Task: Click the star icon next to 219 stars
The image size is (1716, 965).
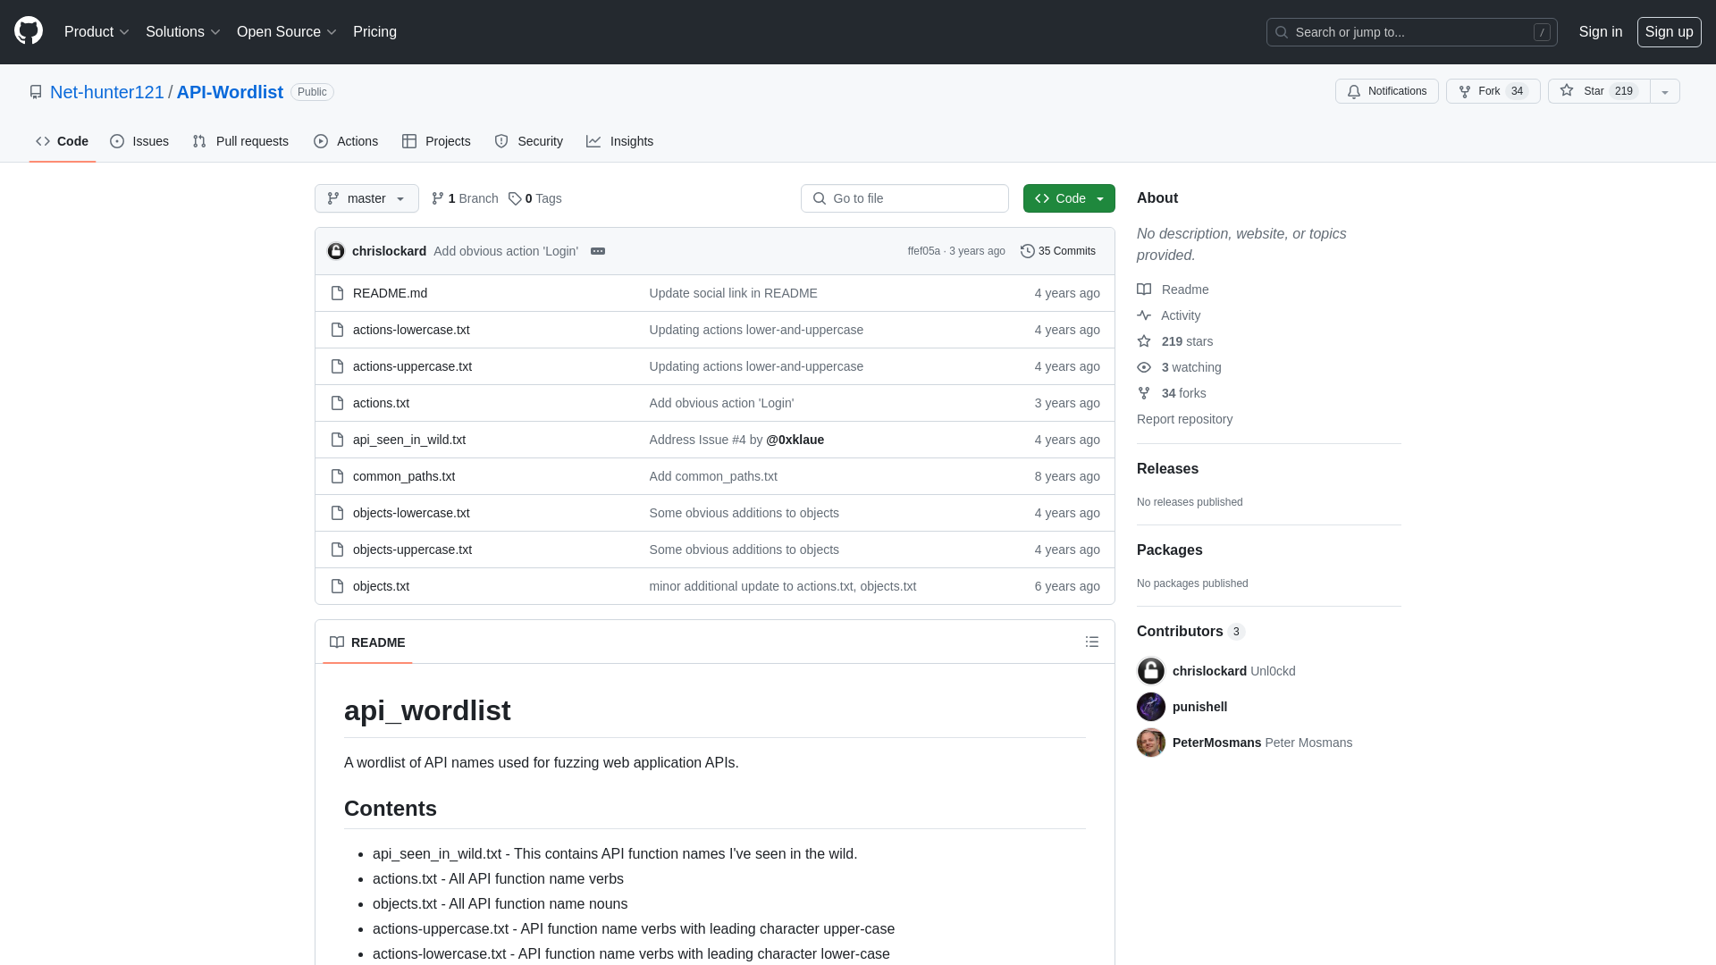Action: click(x=1144, y=341)
